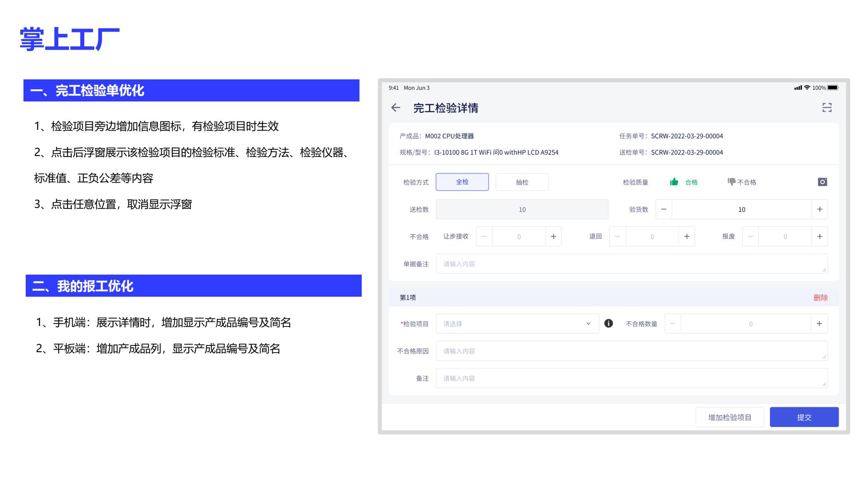Screen dimensions: 866x487
Task: Click the 单据备注 input field
Action: click(631, 264)
